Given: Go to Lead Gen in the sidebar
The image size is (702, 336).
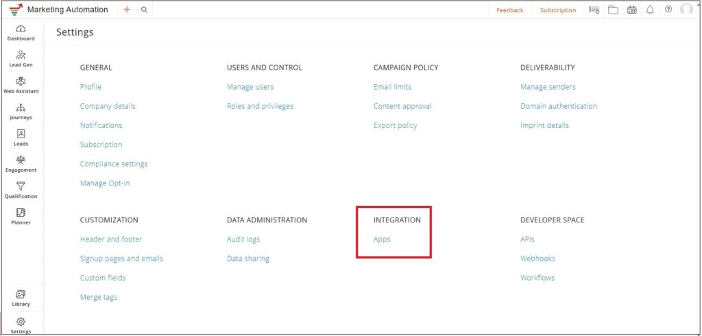Looking at the screenshot, I should [x=21, y=58].
